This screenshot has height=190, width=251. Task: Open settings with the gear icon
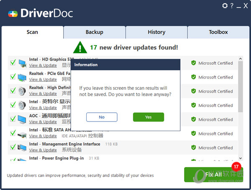tap(225, 6)
